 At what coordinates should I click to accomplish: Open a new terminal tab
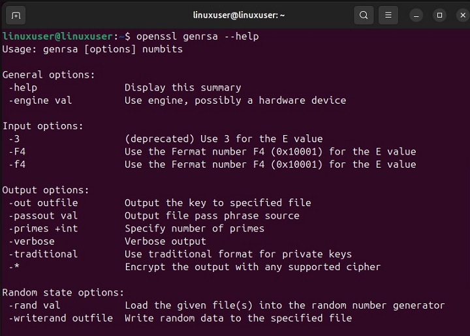pos(16,15)
